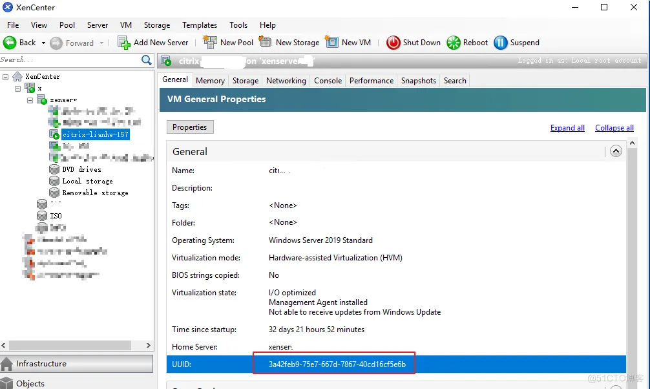Open the View menu

point(39,25)
